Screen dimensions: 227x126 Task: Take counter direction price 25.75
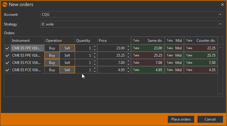coord(201,55)
